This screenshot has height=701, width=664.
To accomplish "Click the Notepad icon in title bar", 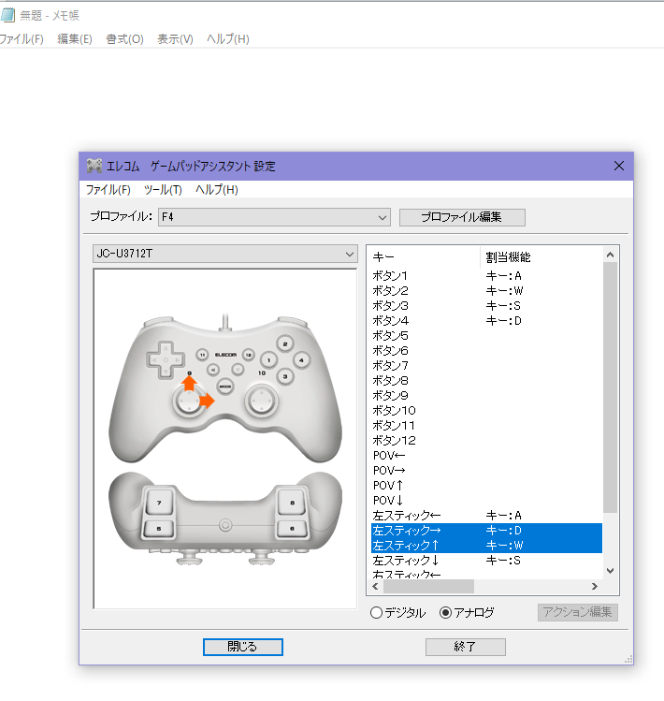I will [x=7, y=15].
